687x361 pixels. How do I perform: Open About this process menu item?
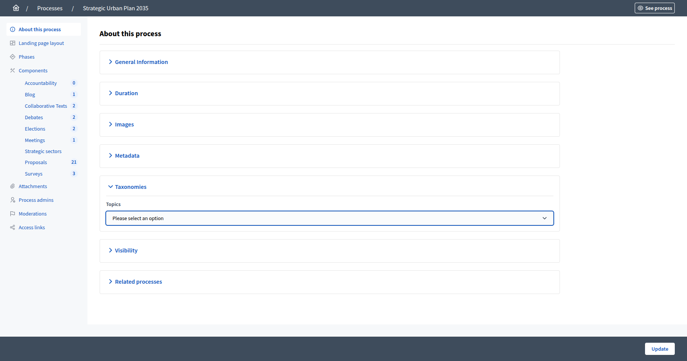[x=40, y=29]
